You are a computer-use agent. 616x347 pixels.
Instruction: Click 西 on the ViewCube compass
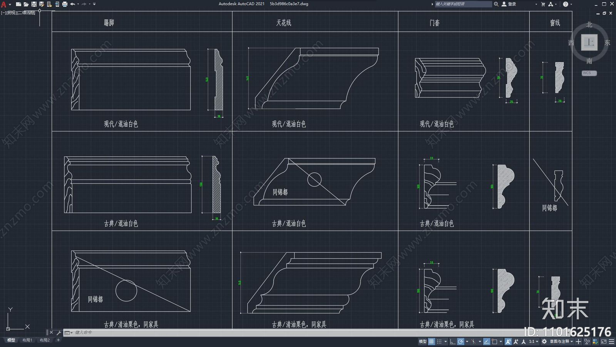tap(571, 43)
